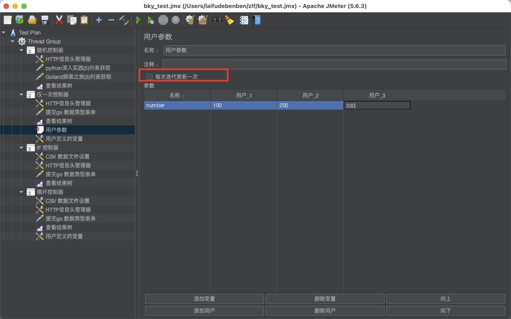
Task: Click the Open file folder icon
Action: [x=32, y=20]
